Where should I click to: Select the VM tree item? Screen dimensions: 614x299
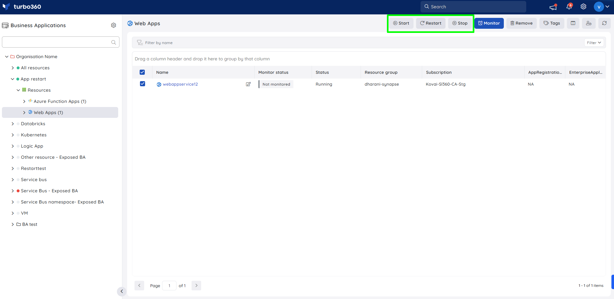(x=24, y=213)
